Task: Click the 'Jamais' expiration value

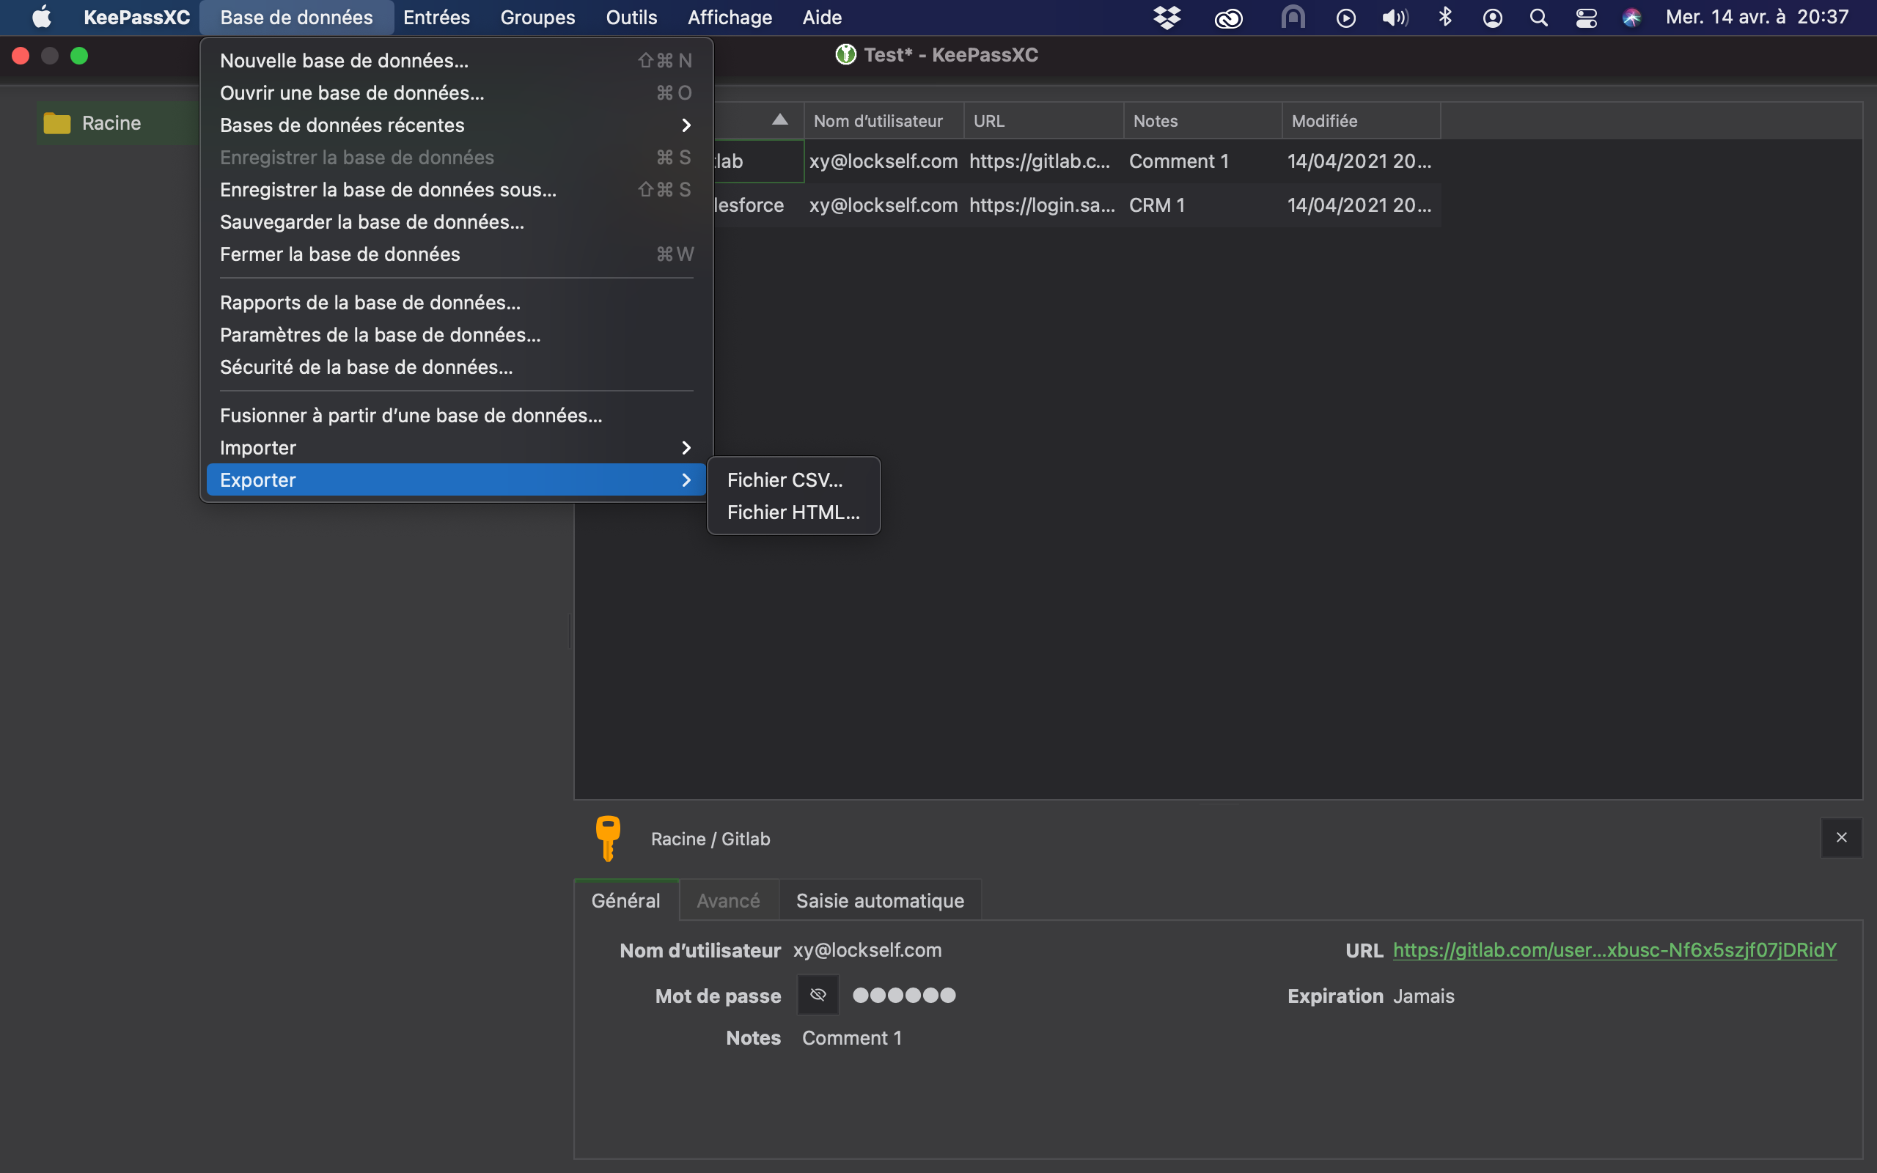Action: pos(1423,996)
